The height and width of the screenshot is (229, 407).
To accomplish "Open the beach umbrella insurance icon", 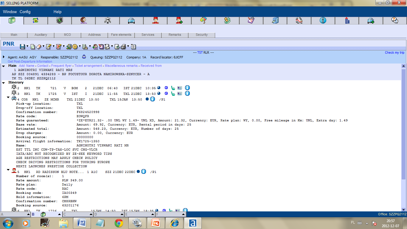I will click(203, 21).
